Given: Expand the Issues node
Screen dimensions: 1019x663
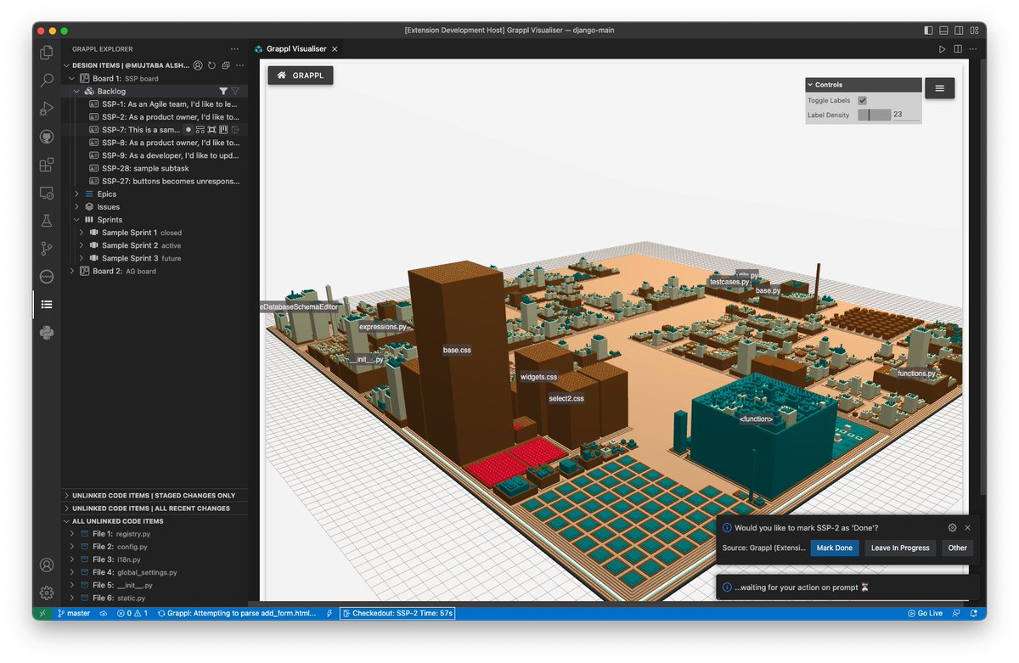Looking at the screenshot, I should [x=76, y=206].
